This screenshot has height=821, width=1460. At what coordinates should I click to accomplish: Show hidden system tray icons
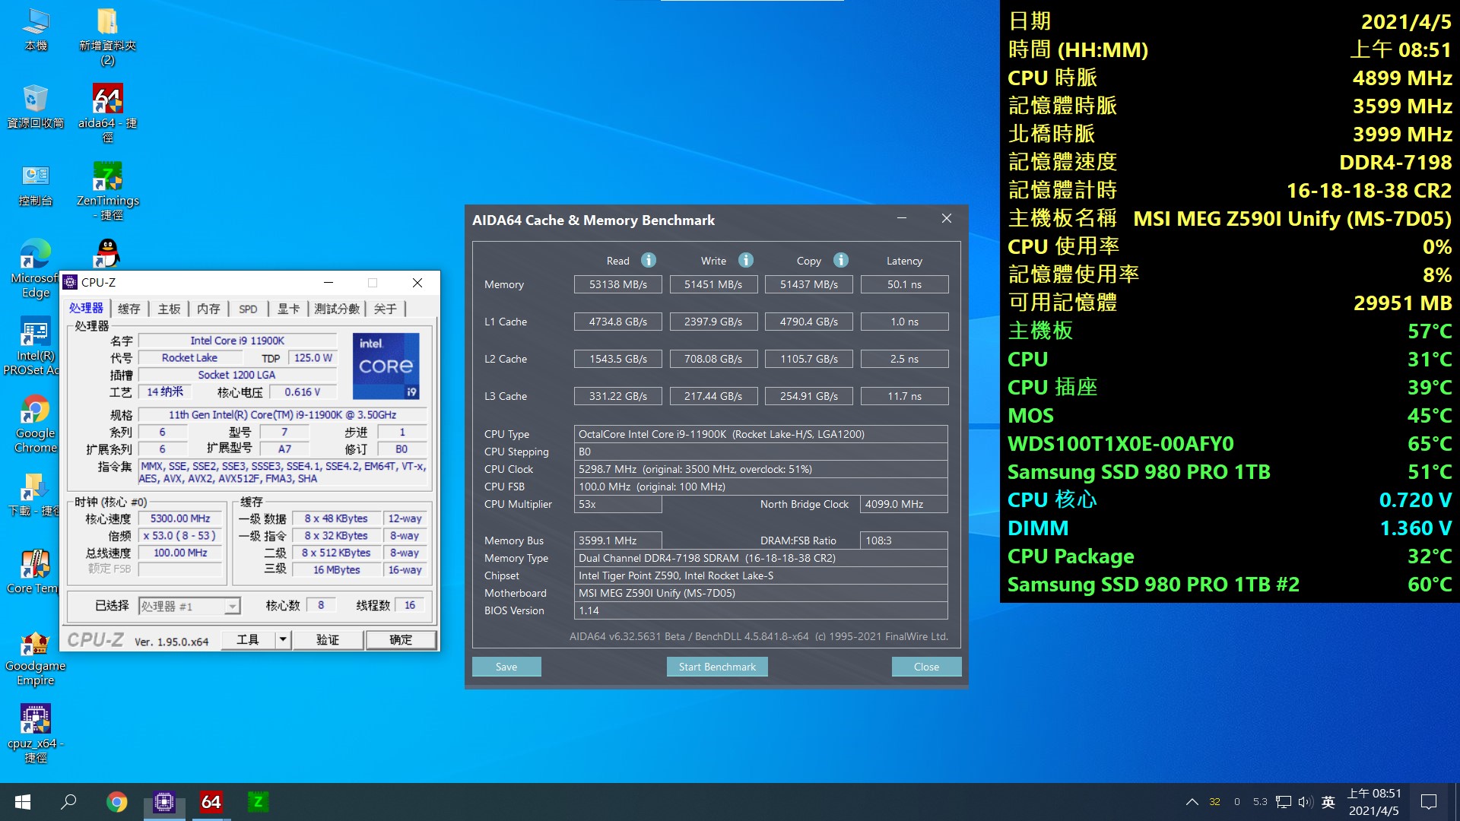coord(1192,802)
